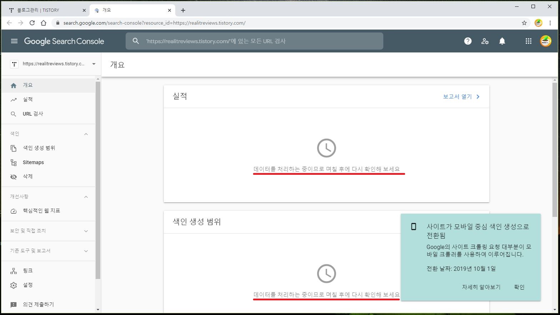The width and height of the screenshot is (560, 315).
Task: Click the network icon beside 링크
Action: (14, 271)
